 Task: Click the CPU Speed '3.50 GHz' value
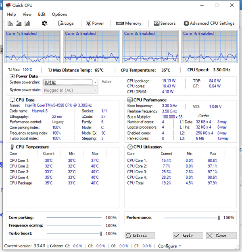click(222, 70)
